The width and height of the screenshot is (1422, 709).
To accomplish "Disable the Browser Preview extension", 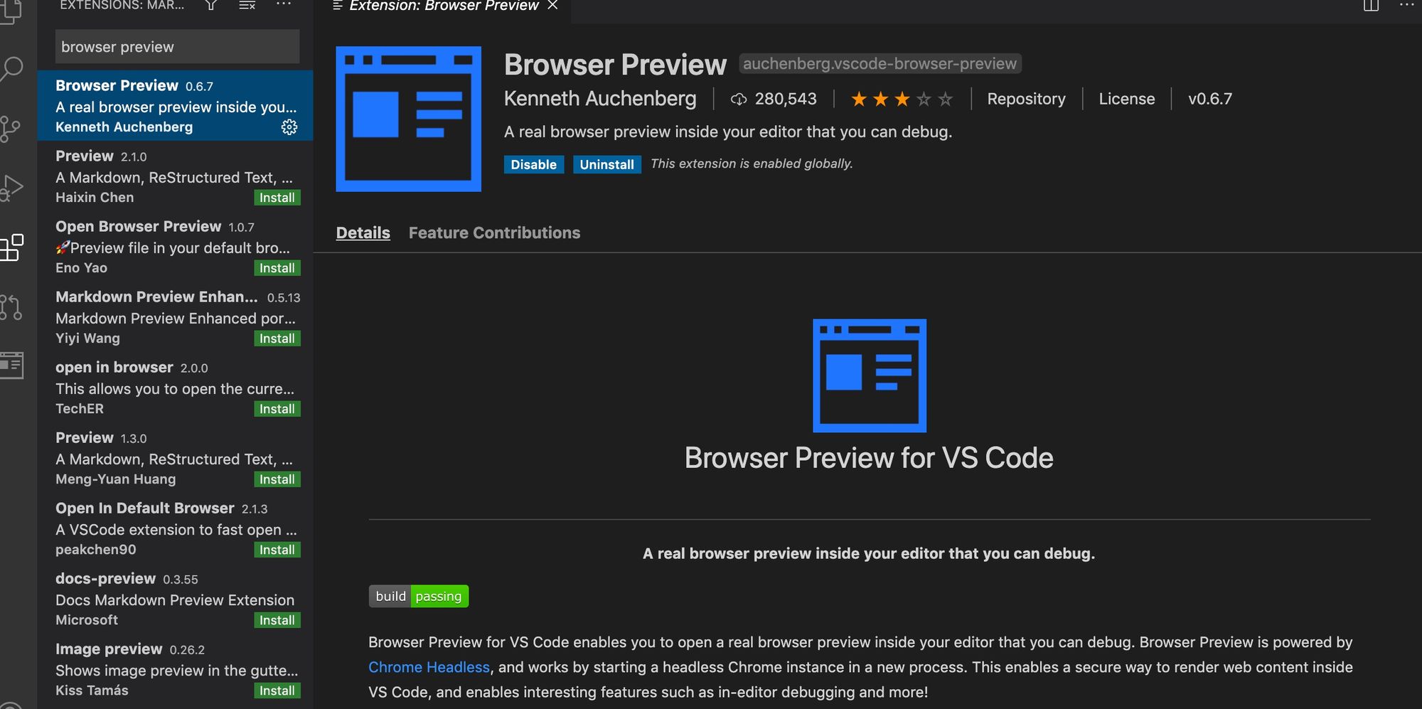I will 534,164.
